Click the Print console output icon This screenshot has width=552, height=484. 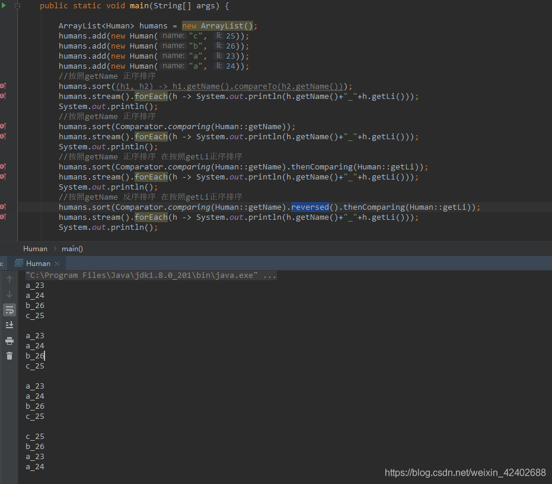click(9, 341)
